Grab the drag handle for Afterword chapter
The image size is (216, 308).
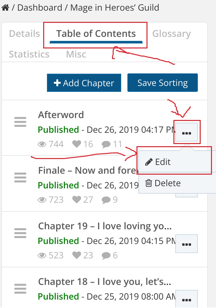[20, 122]
